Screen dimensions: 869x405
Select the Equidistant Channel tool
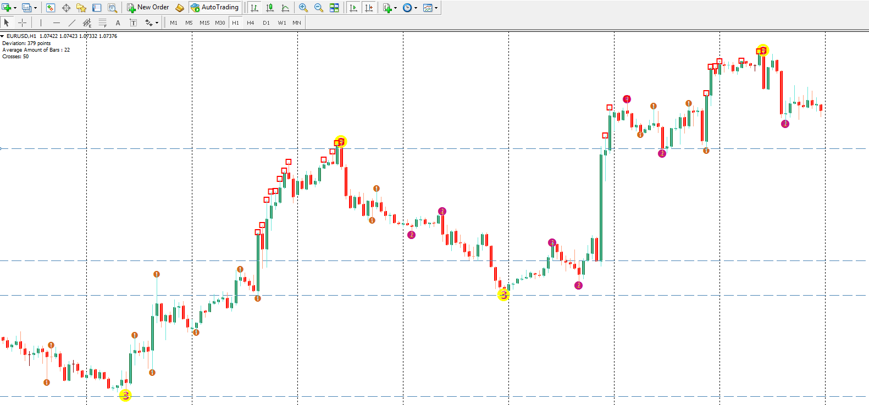pyautogui.click(x=87, y=23)
